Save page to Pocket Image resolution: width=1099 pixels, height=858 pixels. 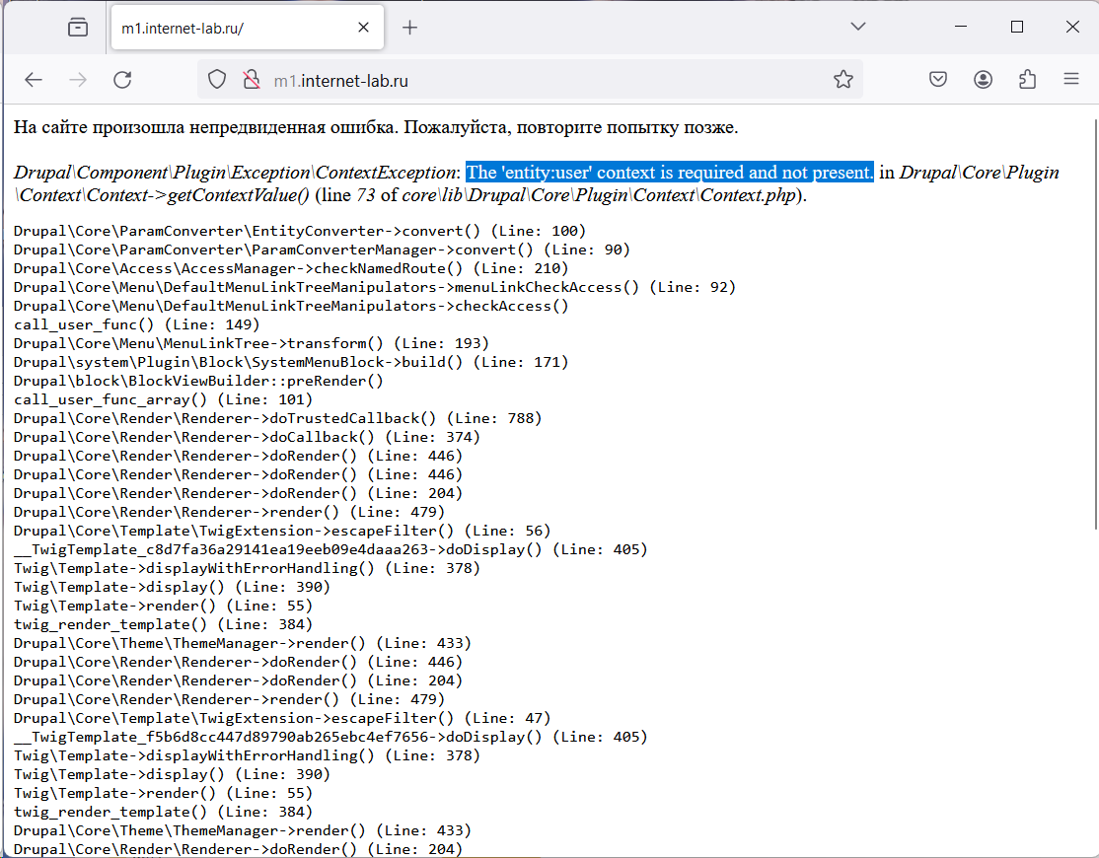(x=938, y=79)
